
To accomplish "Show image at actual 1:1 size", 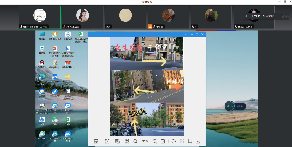I will pos(163,141).
